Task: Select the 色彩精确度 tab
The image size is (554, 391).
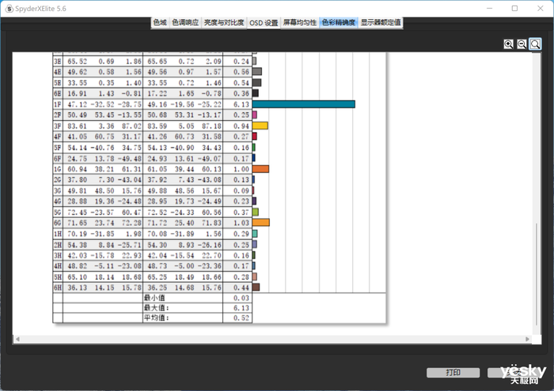Action: 339,23
